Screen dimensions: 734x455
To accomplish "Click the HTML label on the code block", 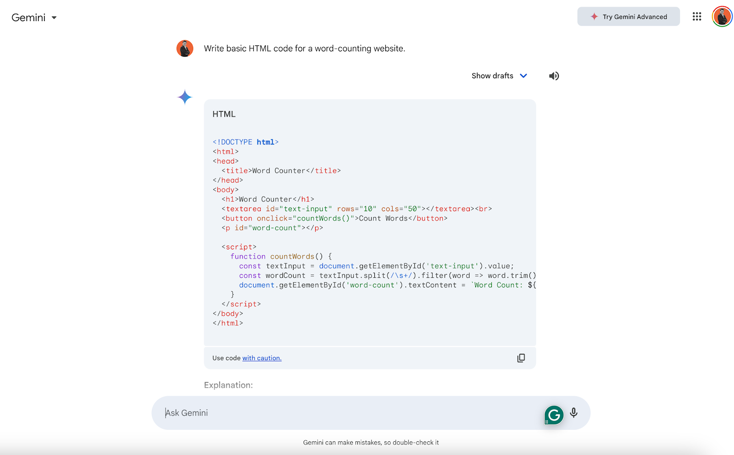I will [223, 114].
